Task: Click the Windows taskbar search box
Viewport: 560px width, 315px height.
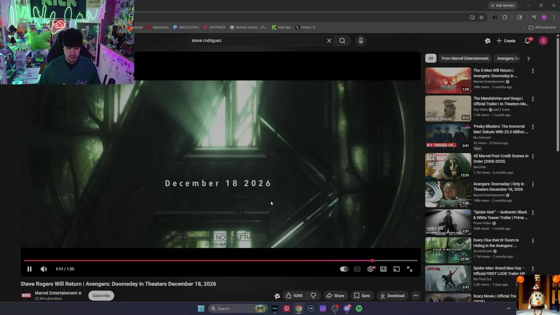Action: pos(238,308)
